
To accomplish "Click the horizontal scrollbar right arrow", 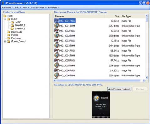I will click(x=144, y=80).
